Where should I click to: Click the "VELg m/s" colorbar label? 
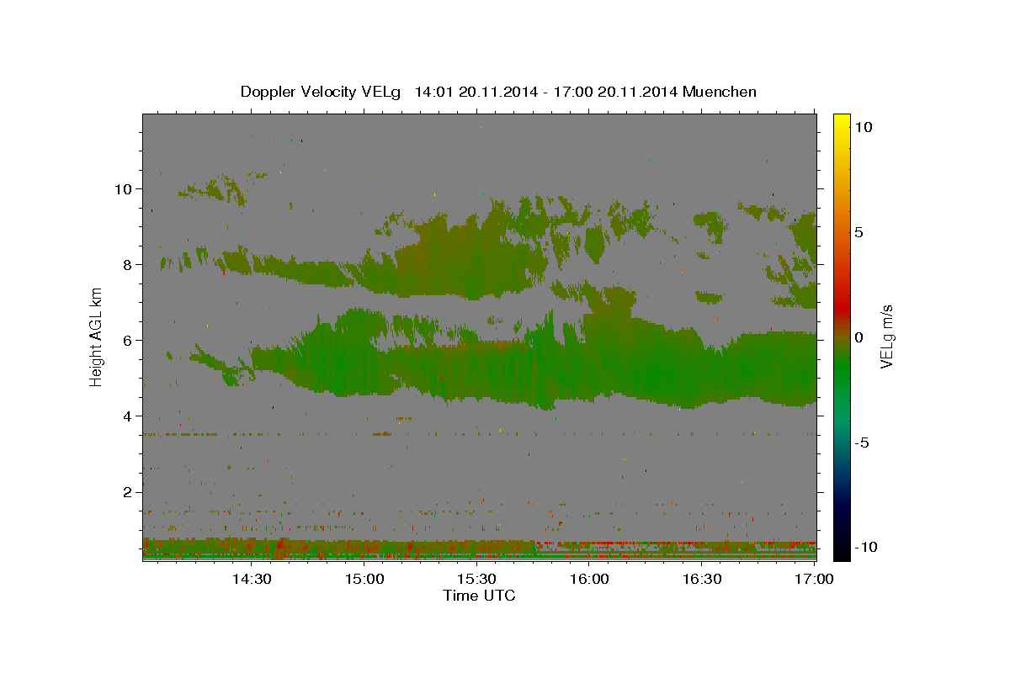pyautogui.click(x=886, y=336)
